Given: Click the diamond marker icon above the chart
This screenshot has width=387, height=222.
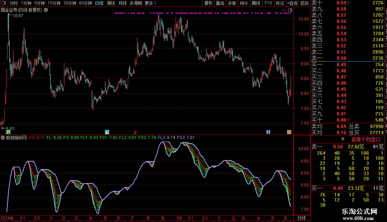Looking at the screenshot, I should 284,10.
